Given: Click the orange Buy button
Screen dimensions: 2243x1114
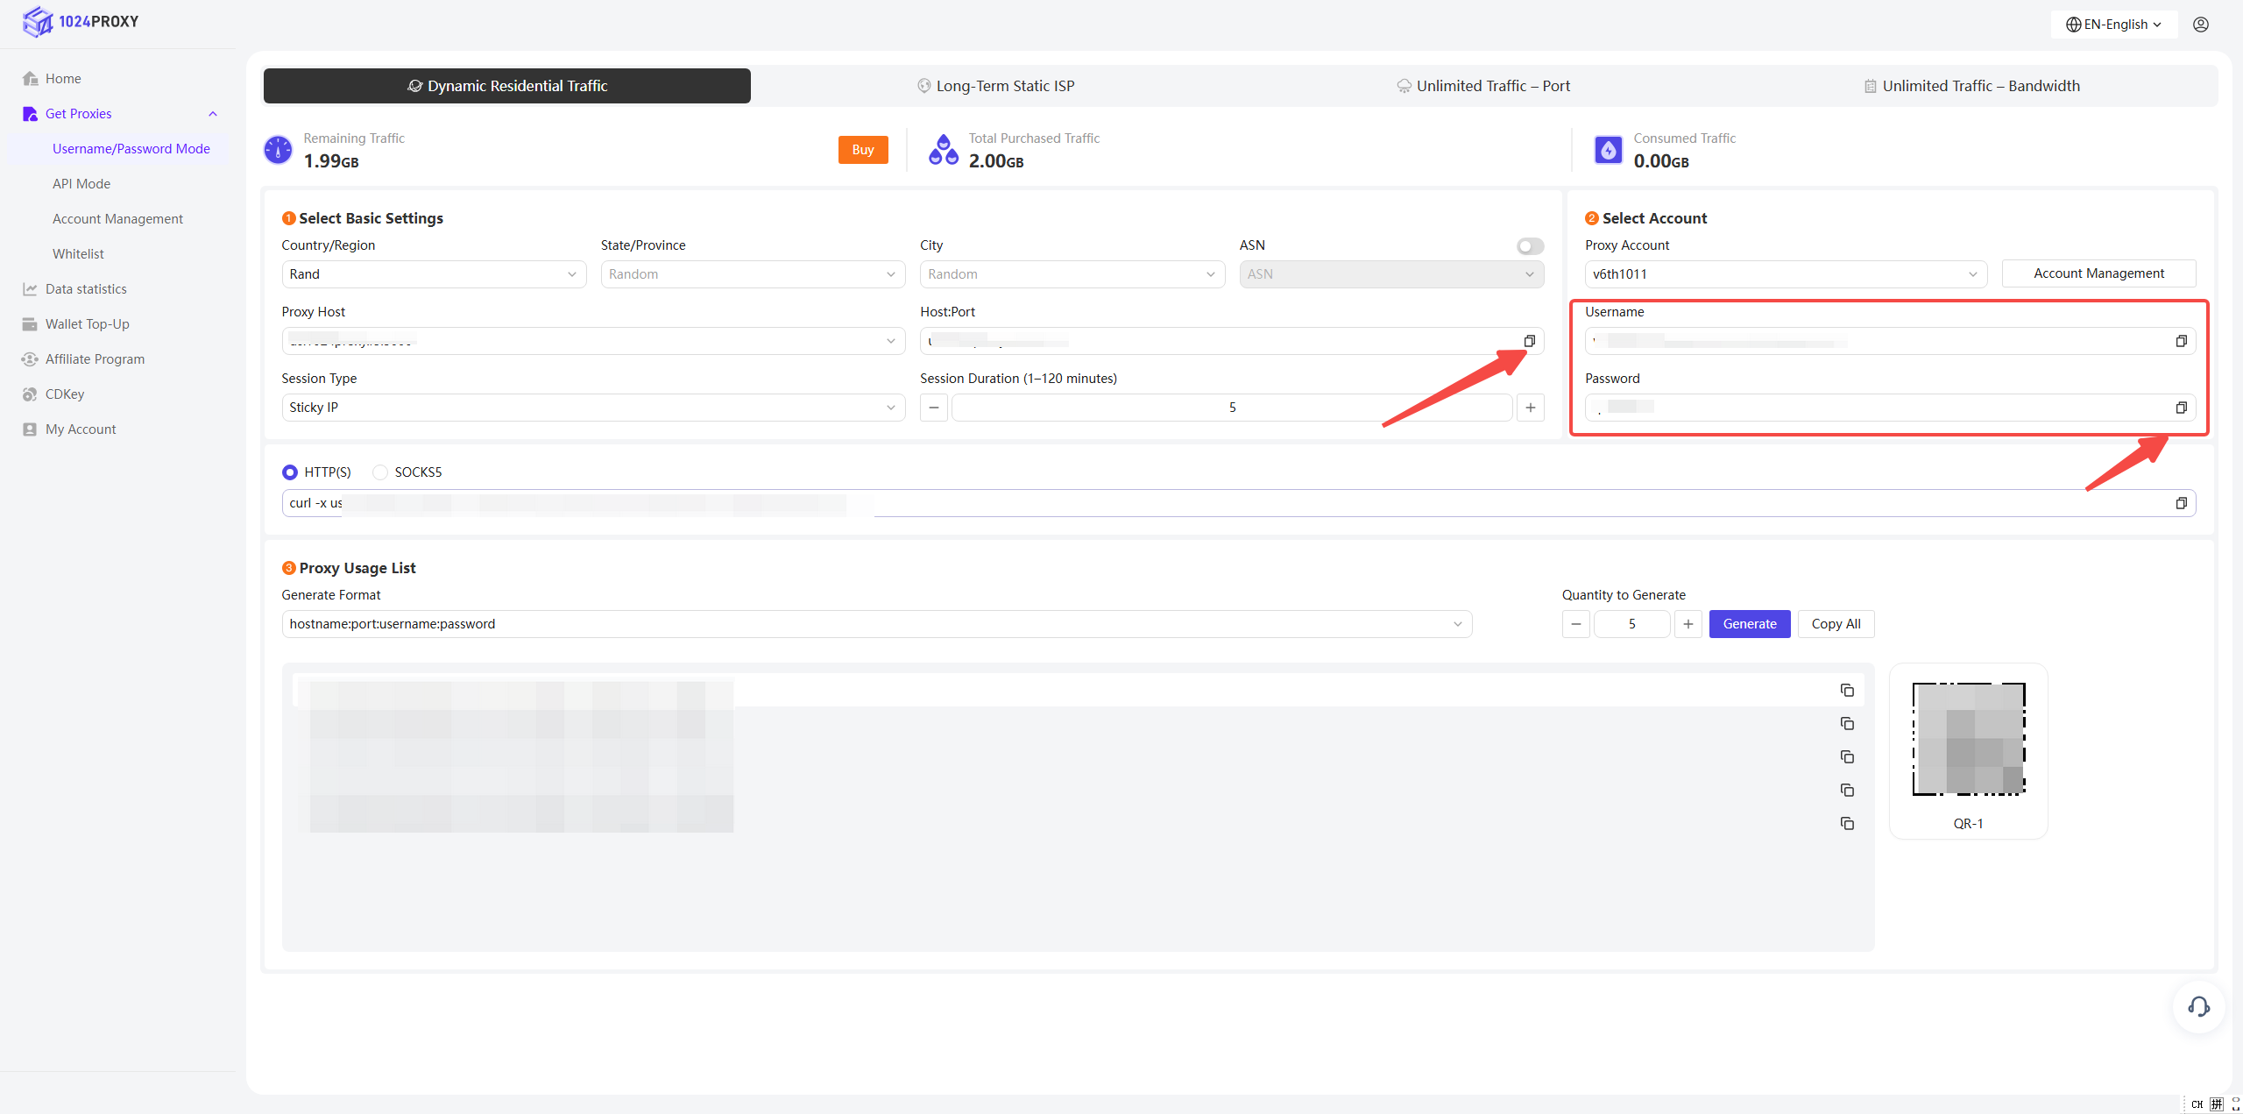Looking at the screenshot, I should 862,150.
